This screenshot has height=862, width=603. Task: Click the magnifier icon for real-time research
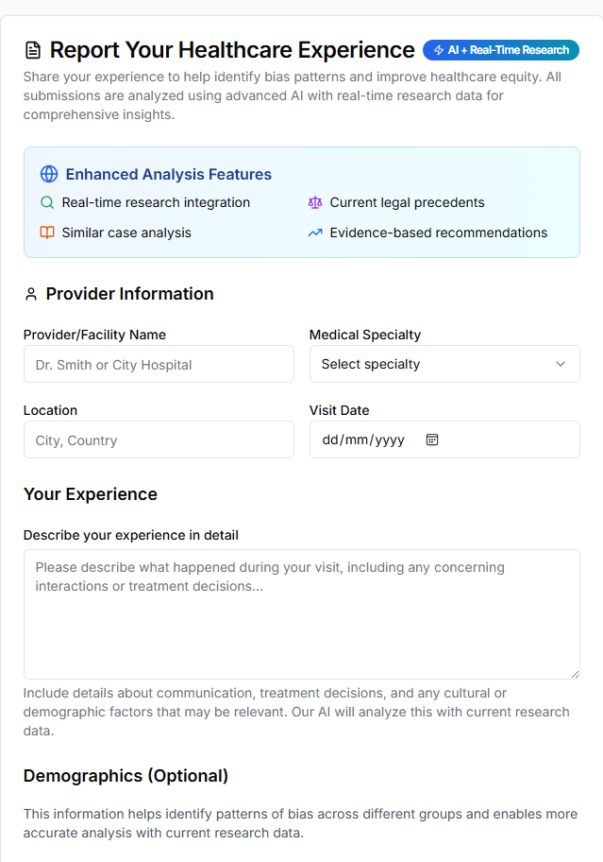pyautogui.click(x=47, y=202)
